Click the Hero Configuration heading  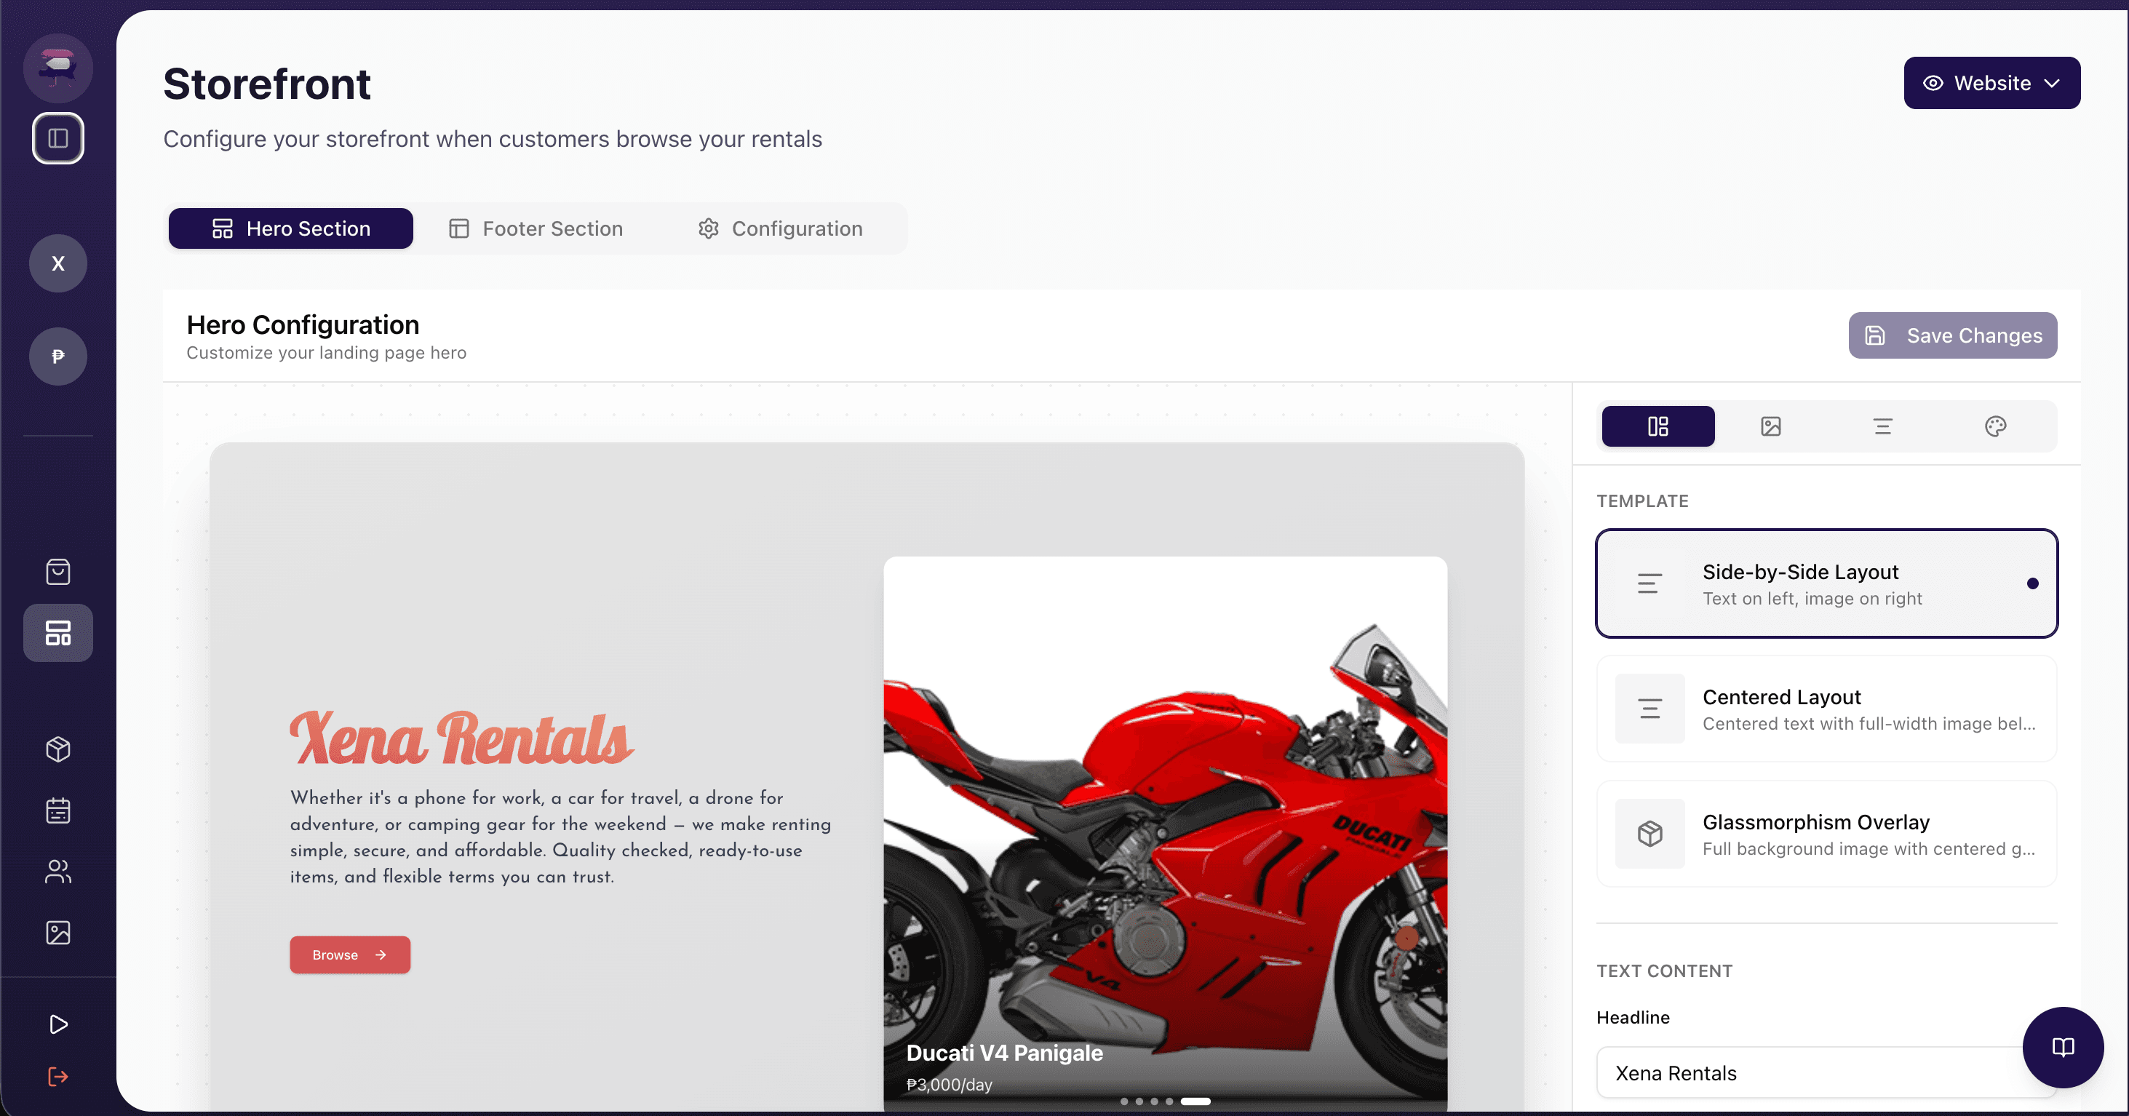point(303,324)
